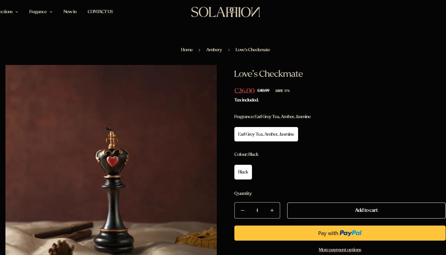446x255 pixels.
Task: Select Earl Grey Tea, Amber, Jasmine option
Action: tap(266, 134)
